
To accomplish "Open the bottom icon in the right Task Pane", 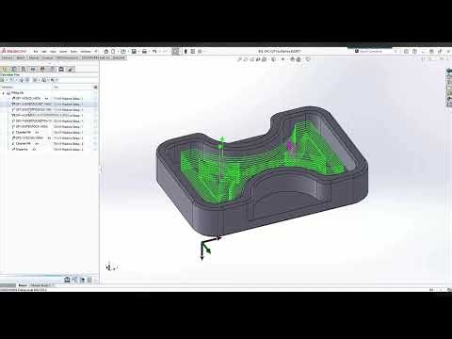I will tap(449, 105).
